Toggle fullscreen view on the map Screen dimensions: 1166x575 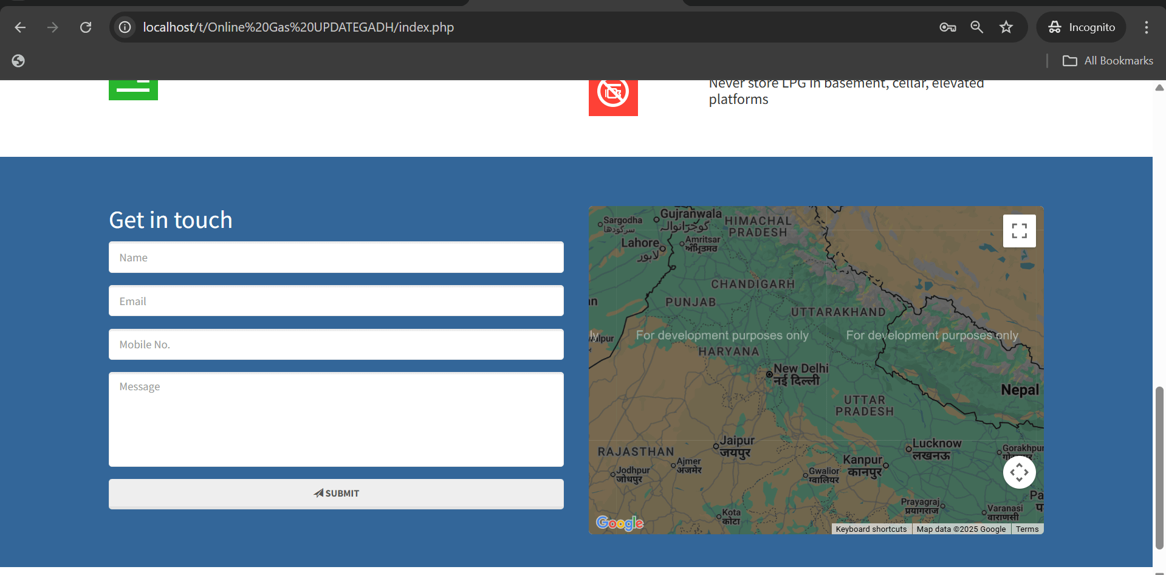point(1019,231)
